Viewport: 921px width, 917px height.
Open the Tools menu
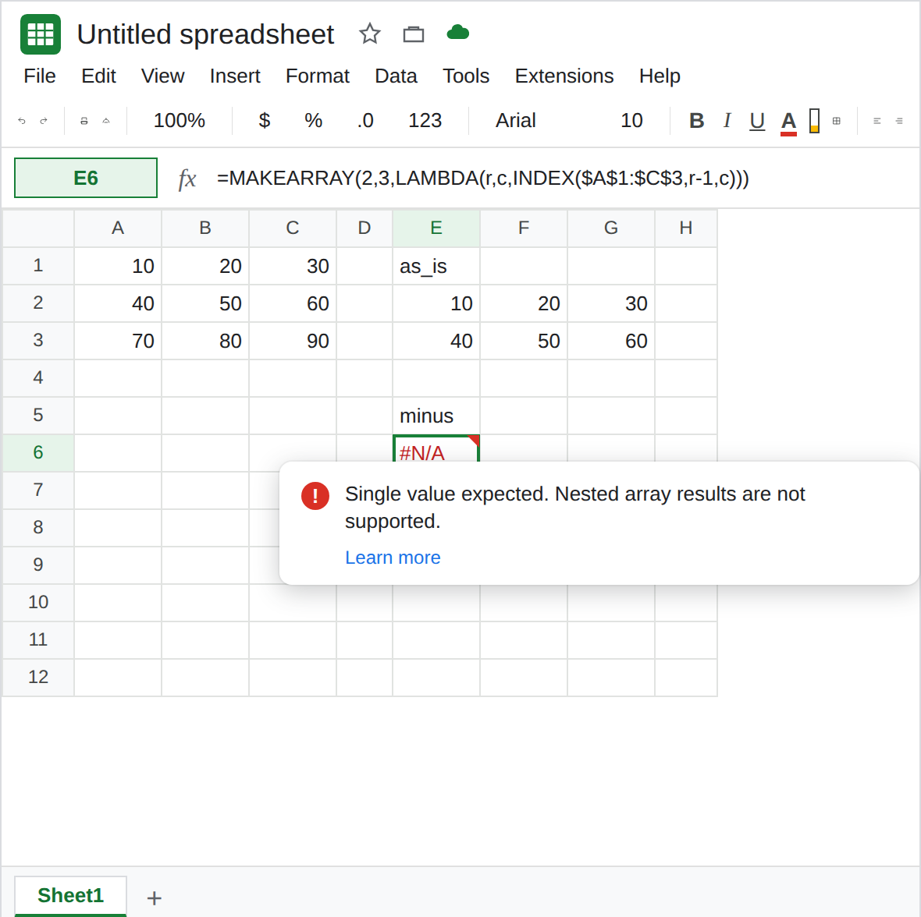[466, 76]
